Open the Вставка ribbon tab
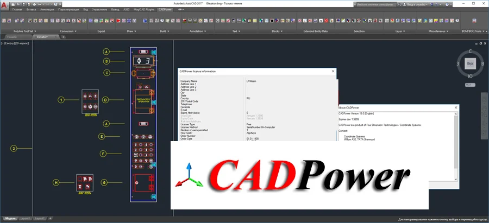The width and height of the screenshot is (489, 223). click(x=31, y=10)
